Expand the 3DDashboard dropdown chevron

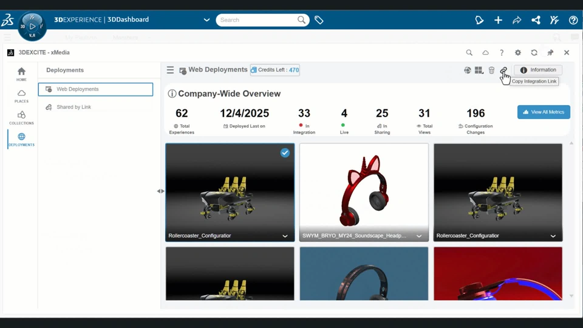pos(206,20)
